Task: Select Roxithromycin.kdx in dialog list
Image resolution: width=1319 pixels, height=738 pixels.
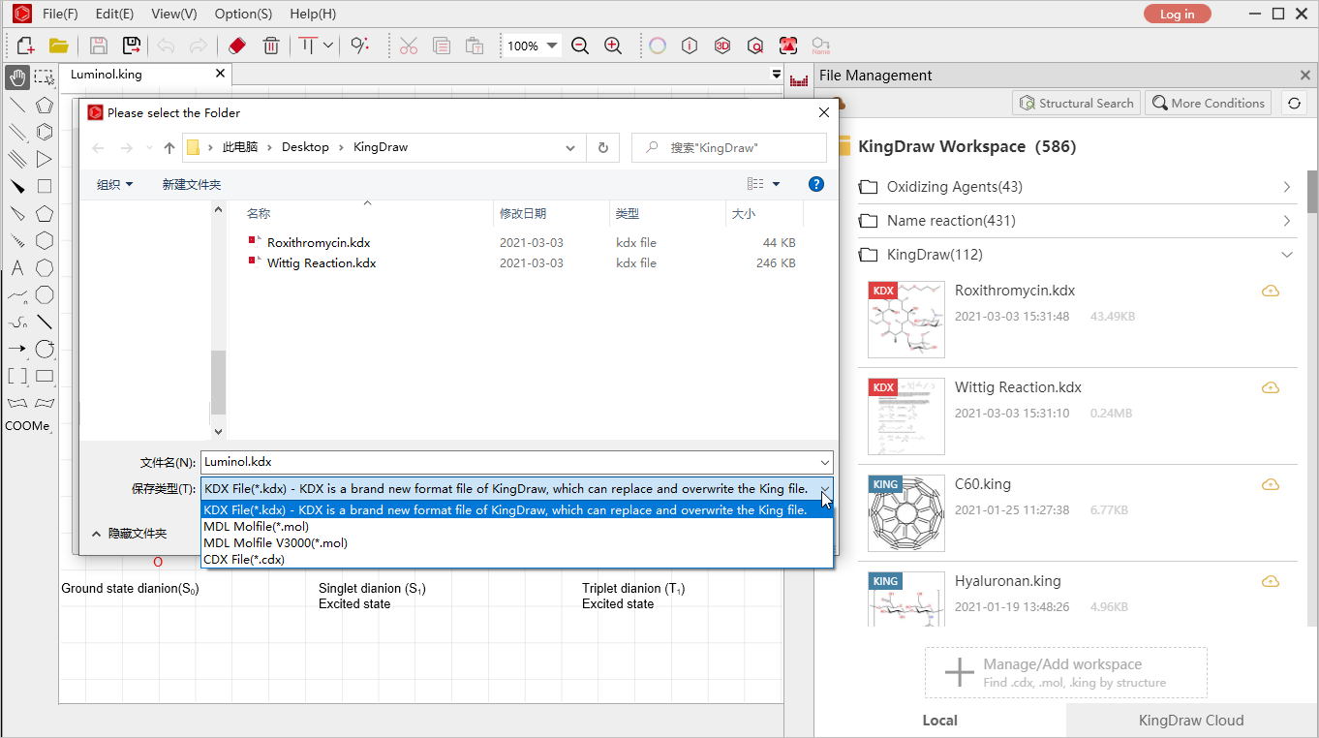Action: pyautogui.click(x=319, y=243)
